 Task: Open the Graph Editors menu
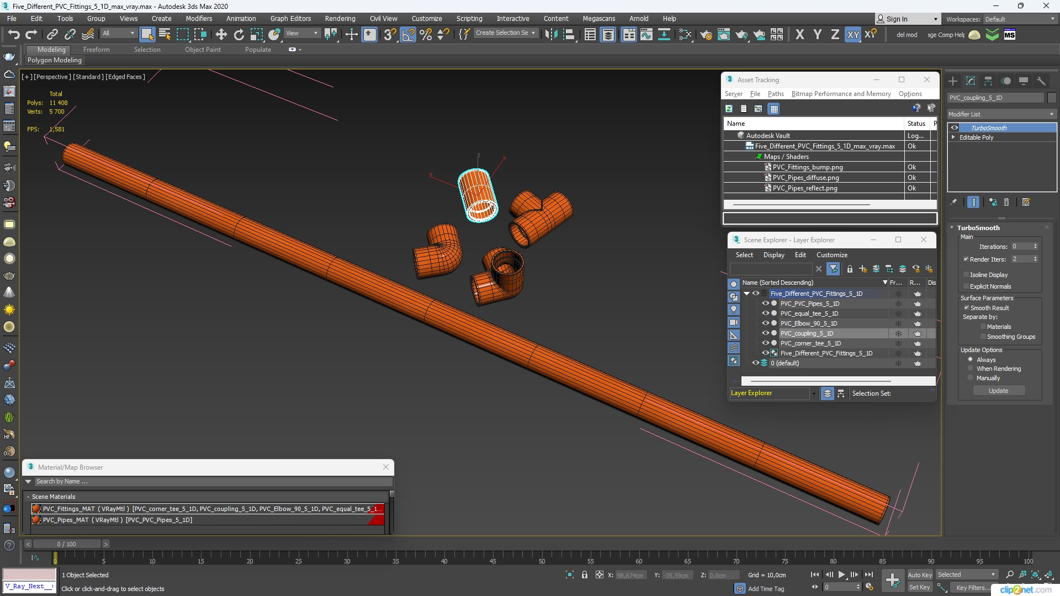tap(290, 18)
